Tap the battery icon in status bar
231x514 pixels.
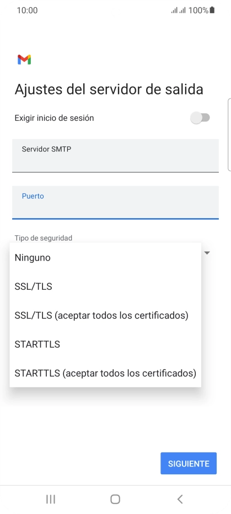[x=212, y=10]
